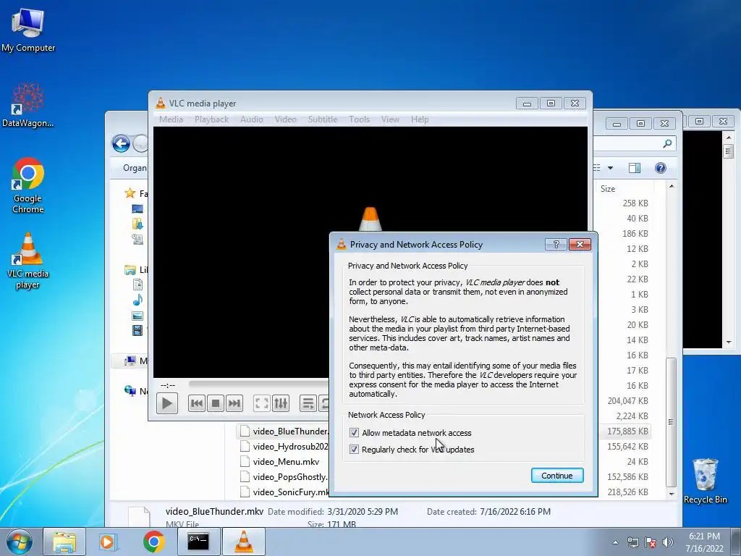The height and width of the screenshot is (556, 741).
Task: Click Continue in privacy dialog
Action: tap(557, 476)
